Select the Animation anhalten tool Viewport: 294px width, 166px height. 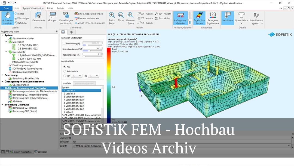click(8, 19)
